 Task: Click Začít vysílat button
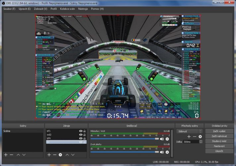coord(219,131)
